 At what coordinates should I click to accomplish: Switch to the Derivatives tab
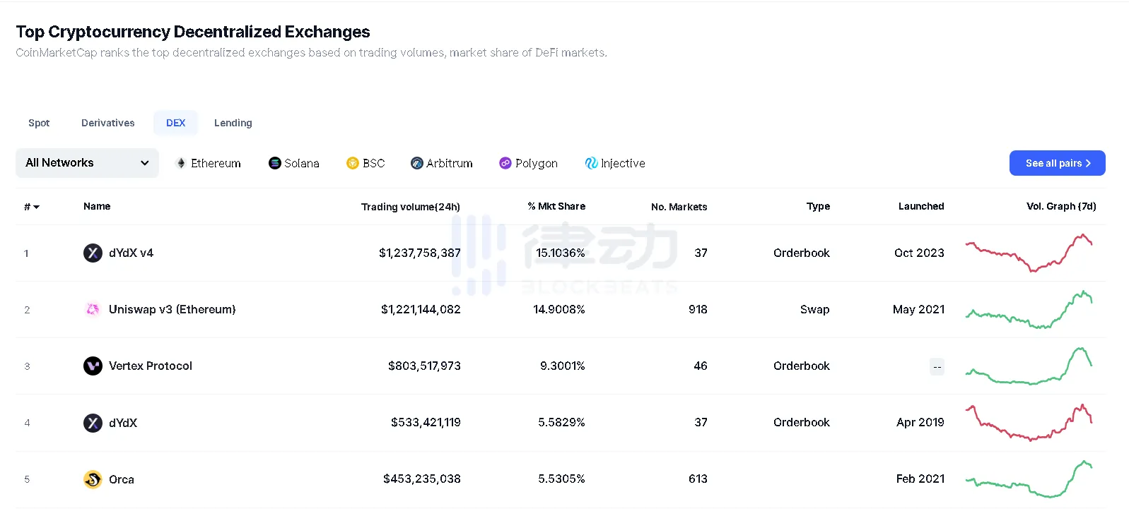click(108, 123)
